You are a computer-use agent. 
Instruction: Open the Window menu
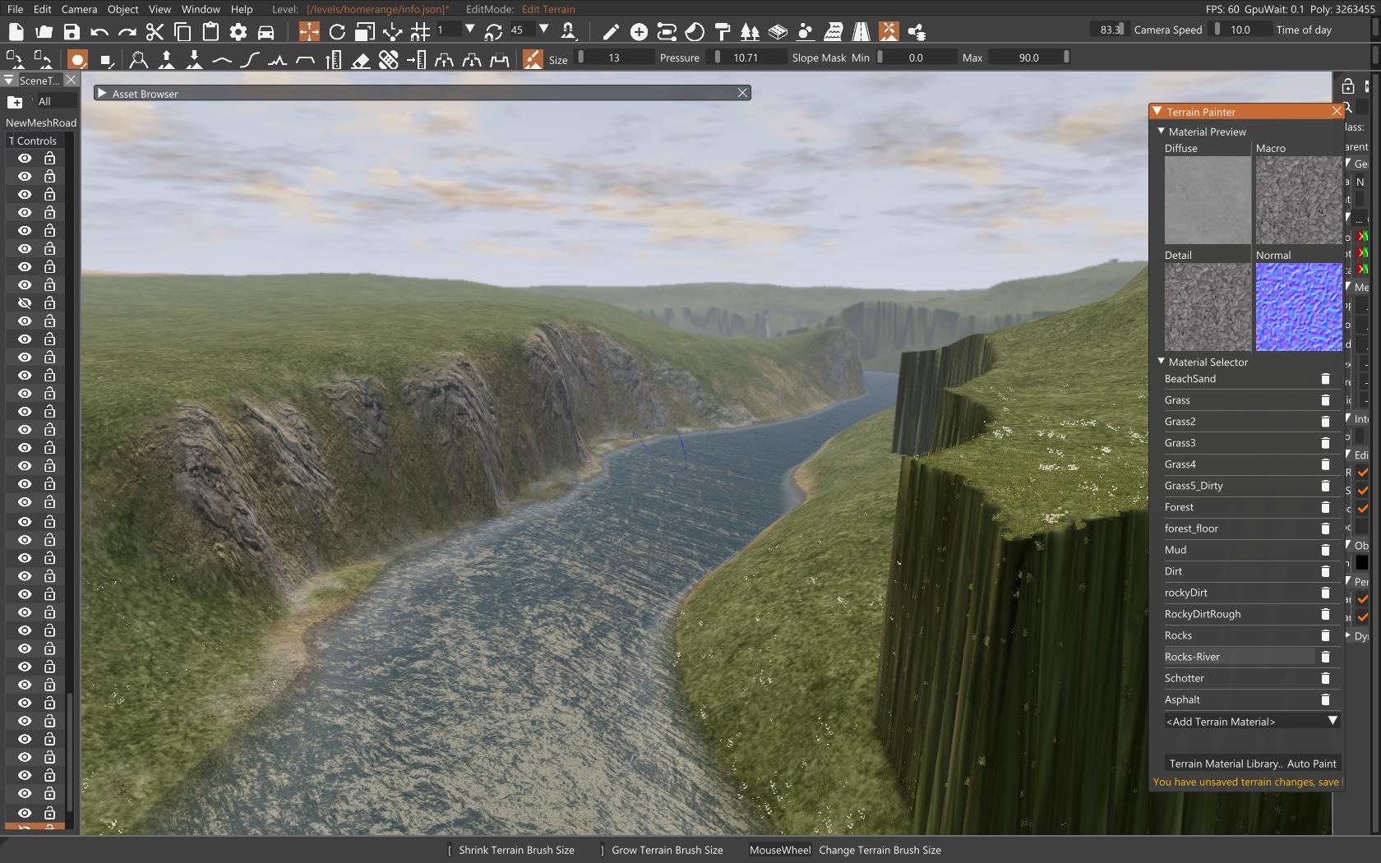200,9
